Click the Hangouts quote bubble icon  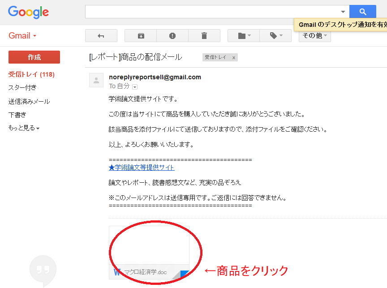point(43,270)
